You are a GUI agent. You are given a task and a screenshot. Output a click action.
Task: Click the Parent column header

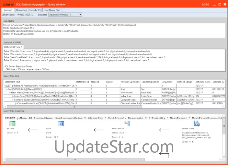pos(113,82)
